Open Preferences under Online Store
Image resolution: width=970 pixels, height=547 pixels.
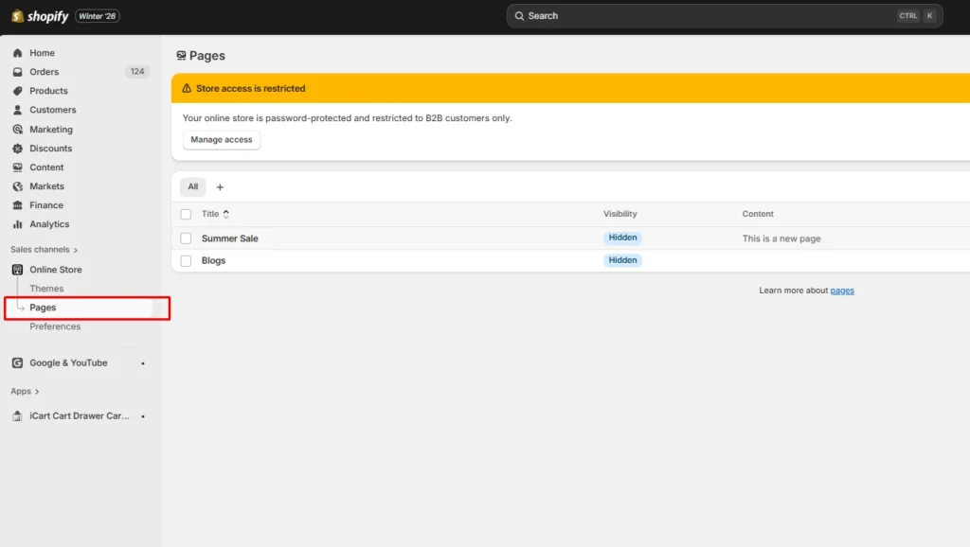pyautogui.click(x=55, y=326)
